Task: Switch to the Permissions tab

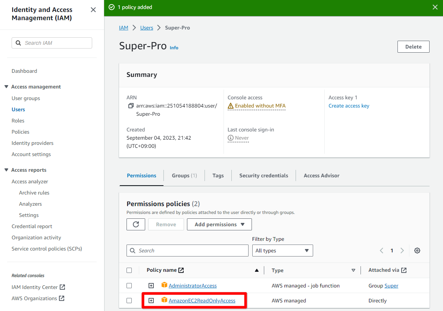Action: click(x=141, y=175)
